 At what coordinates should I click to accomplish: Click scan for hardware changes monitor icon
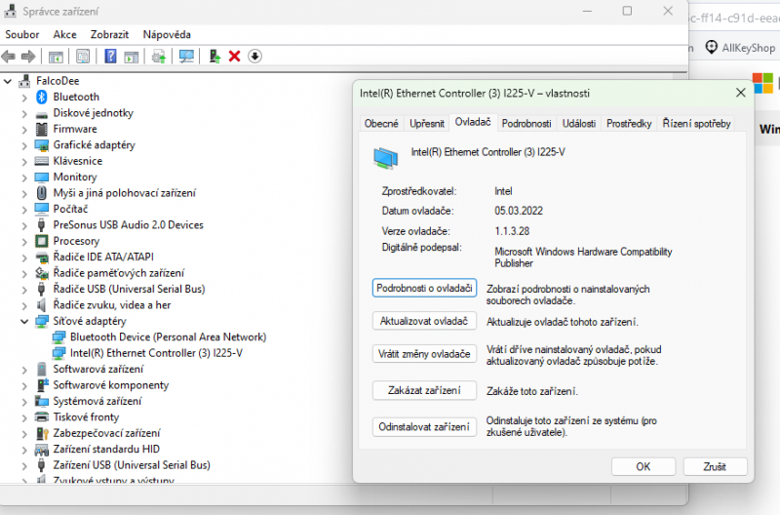(186, 57)
